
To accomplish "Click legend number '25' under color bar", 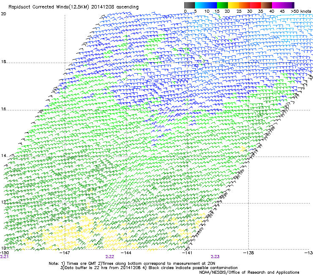I will [x=239, y=11].
